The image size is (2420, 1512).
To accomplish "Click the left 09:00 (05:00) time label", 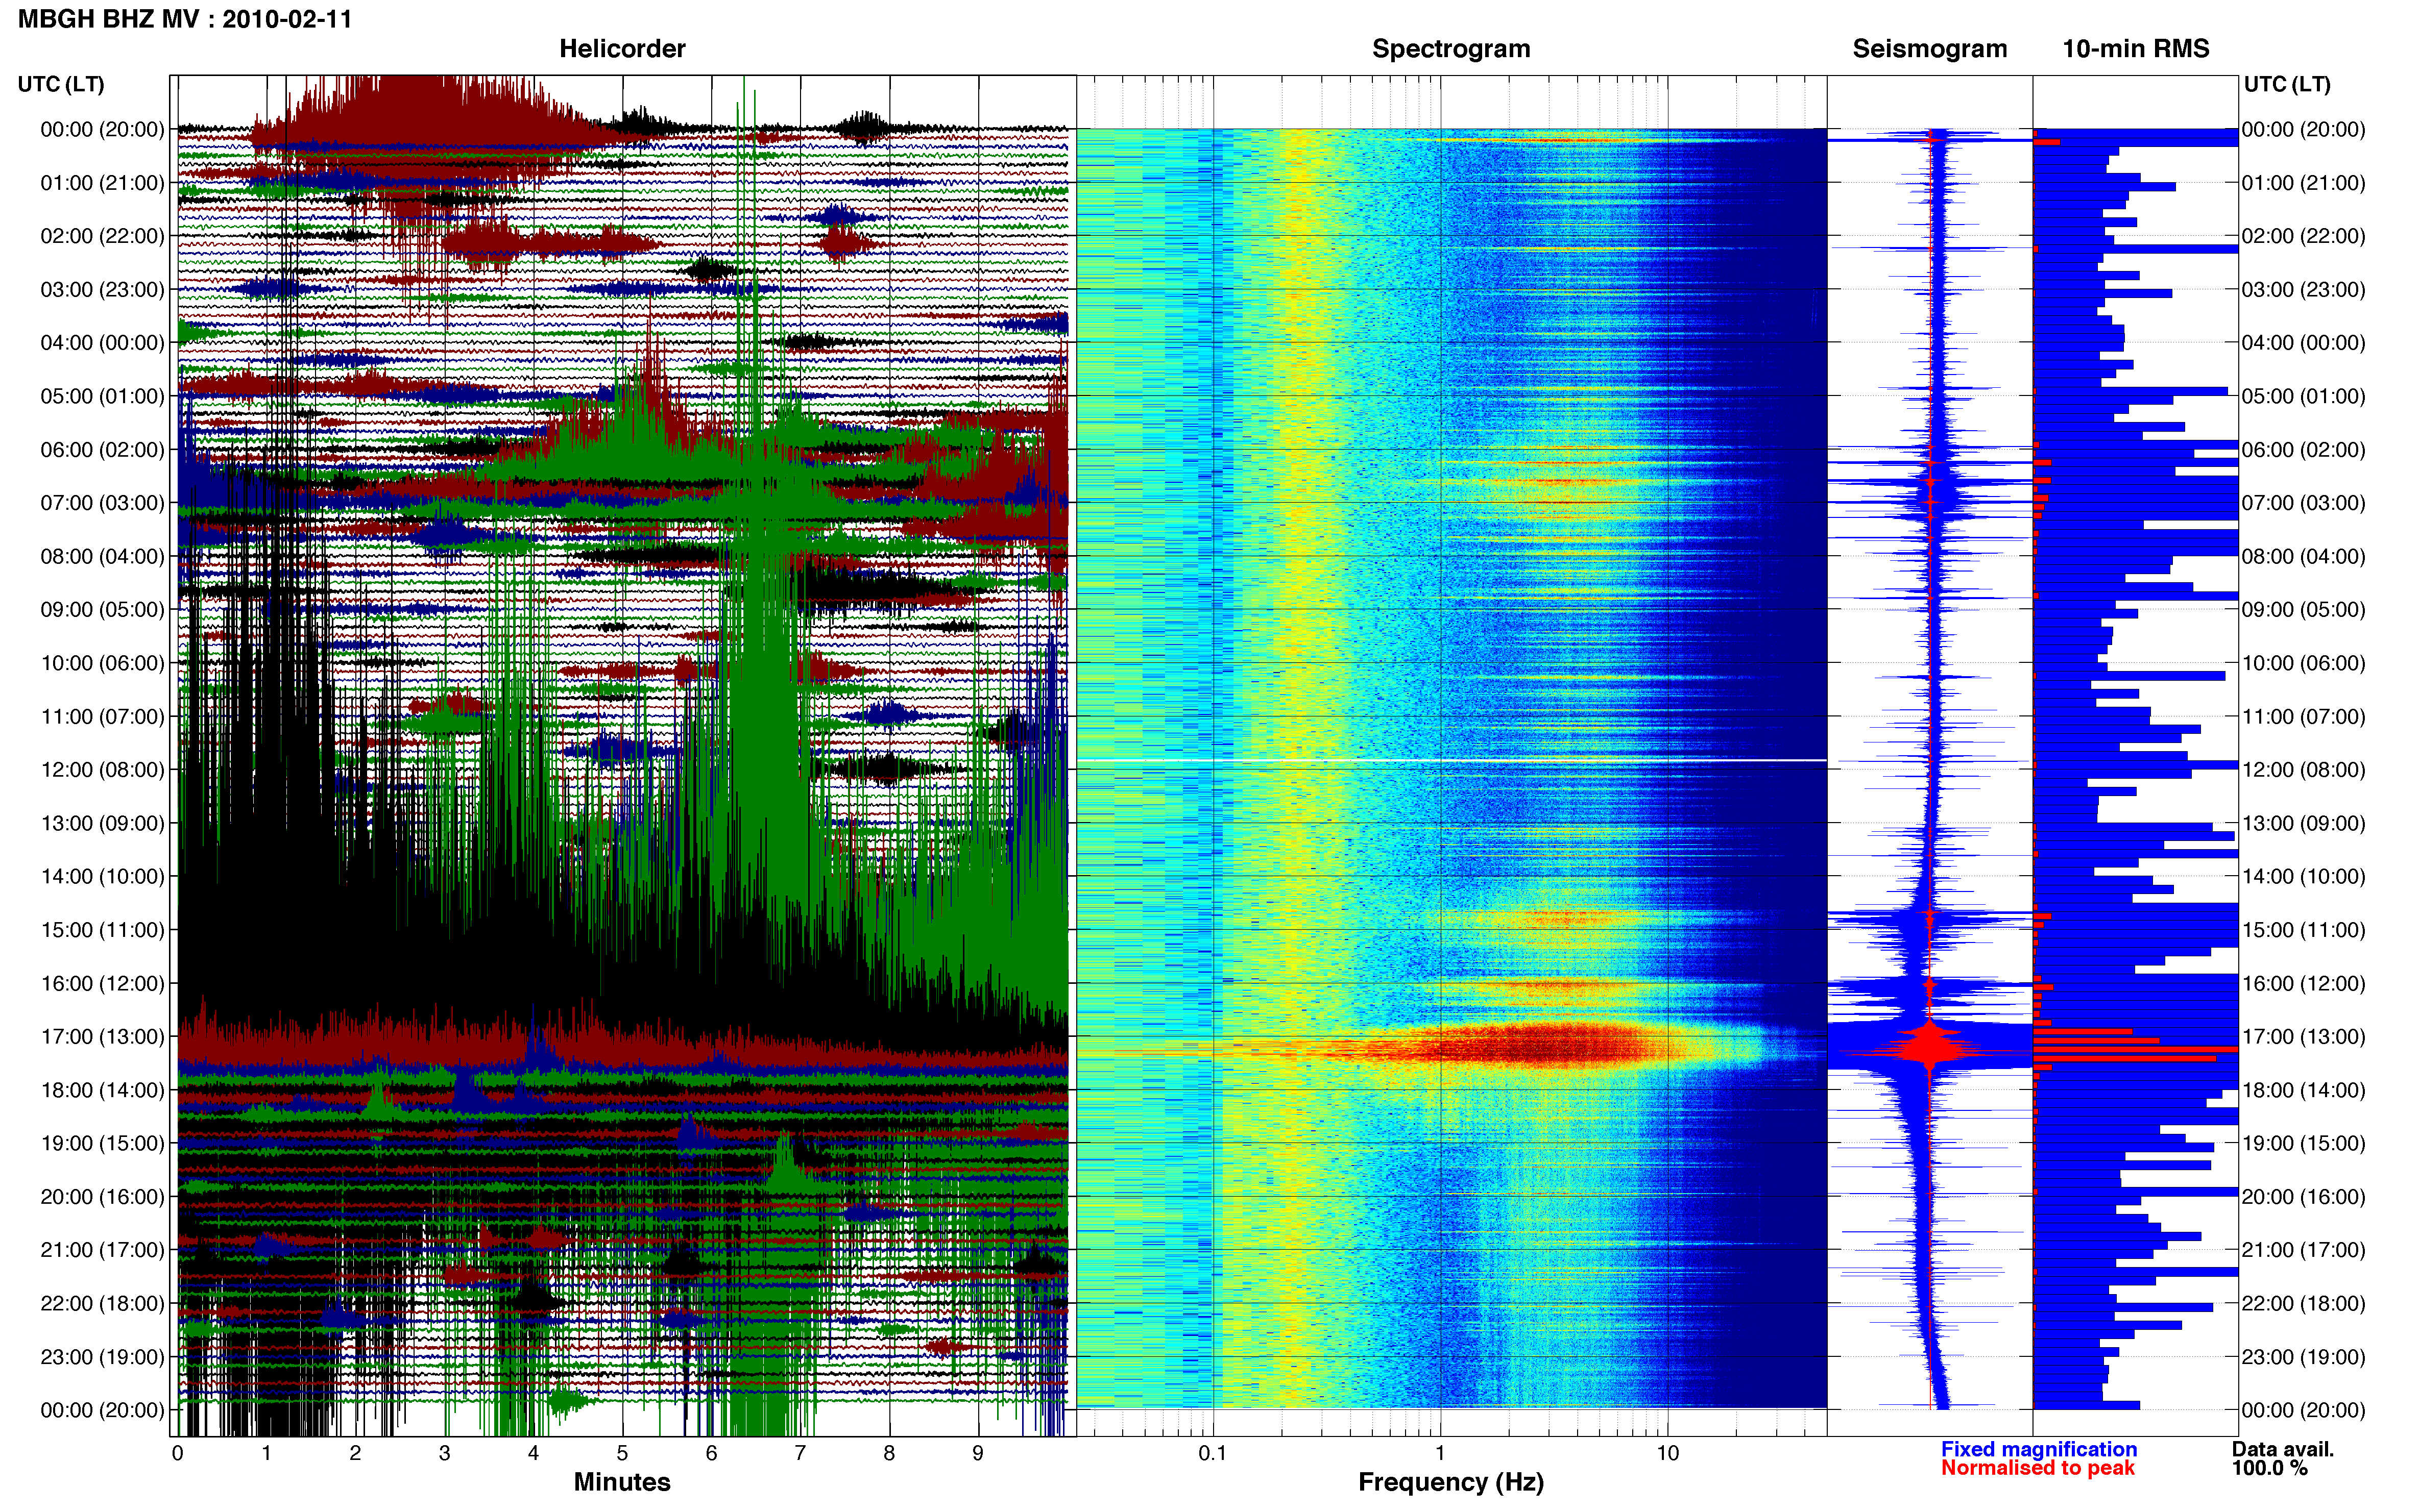I will (102, 610).
